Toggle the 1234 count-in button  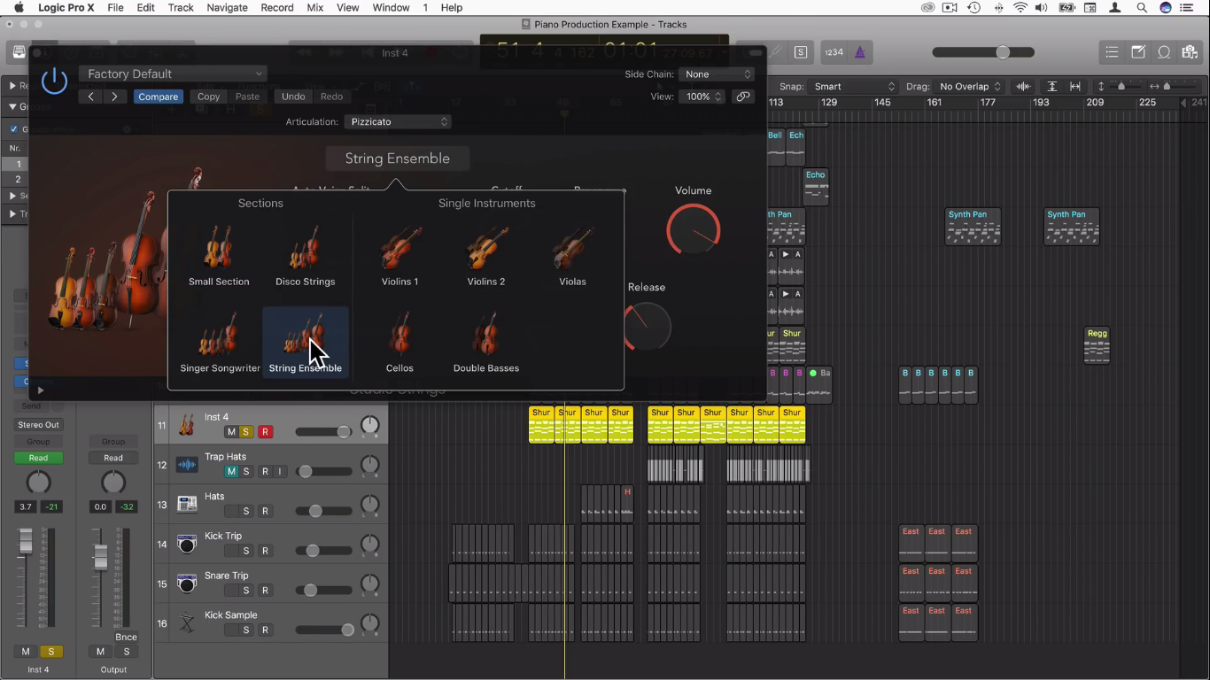(x=834, y=52)
